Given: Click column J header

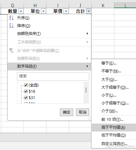Looking at the screenshot, I should 80,5.
